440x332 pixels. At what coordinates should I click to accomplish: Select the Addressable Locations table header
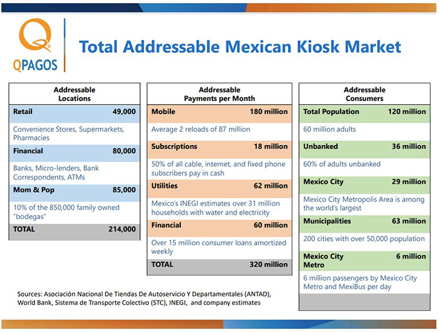[x=74, y=94]
